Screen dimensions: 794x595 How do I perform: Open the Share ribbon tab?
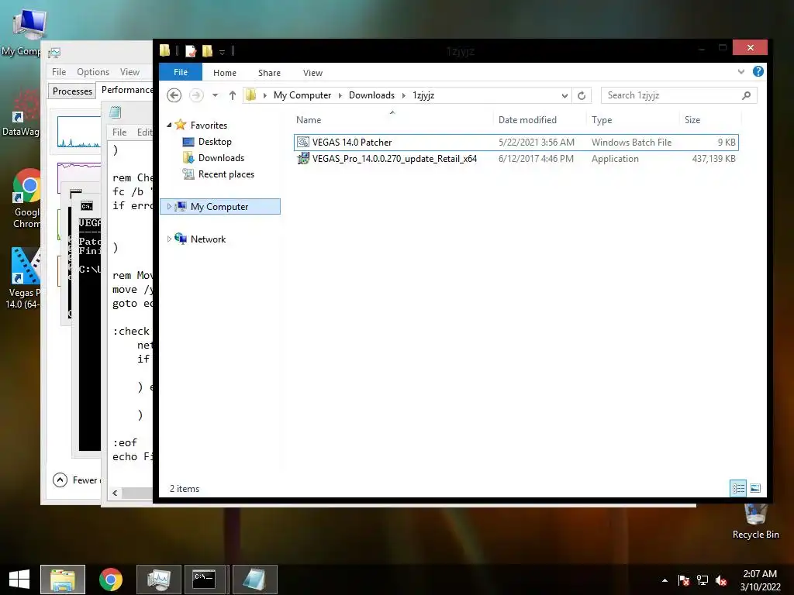coord(269,73)
